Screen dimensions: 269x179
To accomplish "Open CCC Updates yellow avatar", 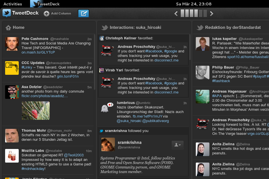I will tap(12, 68).
